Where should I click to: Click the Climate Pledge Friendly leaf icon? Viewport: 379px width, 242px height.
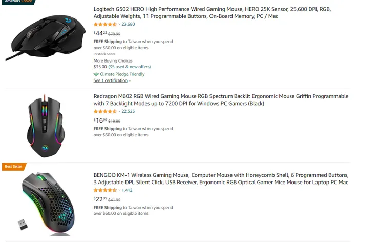click(x=96, y=74)
